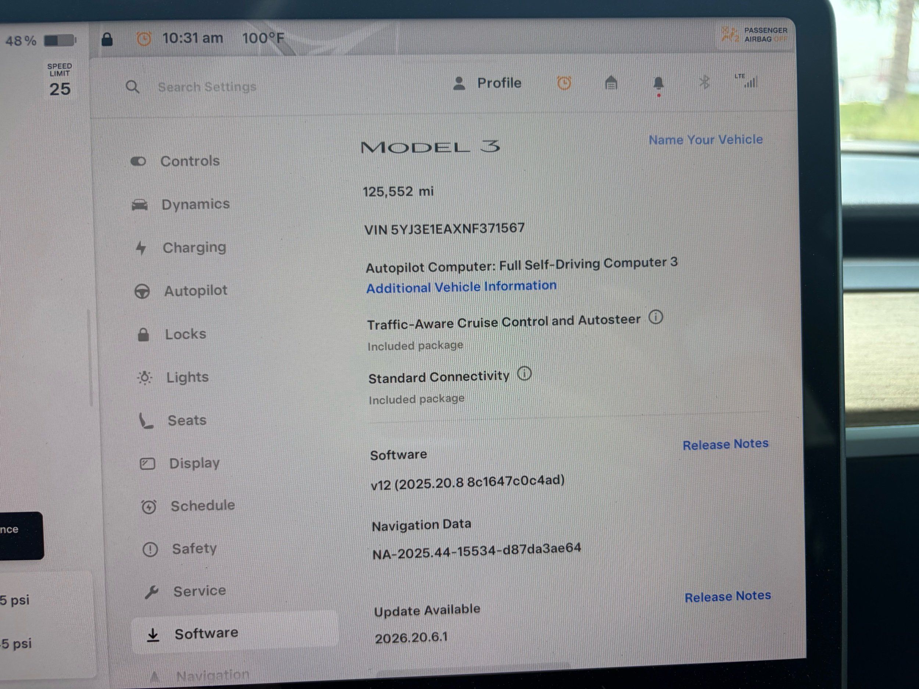The height and width of the screenshot is (689, 919).
Task: Click the Schedule clock icon
Action: (149, 507)
